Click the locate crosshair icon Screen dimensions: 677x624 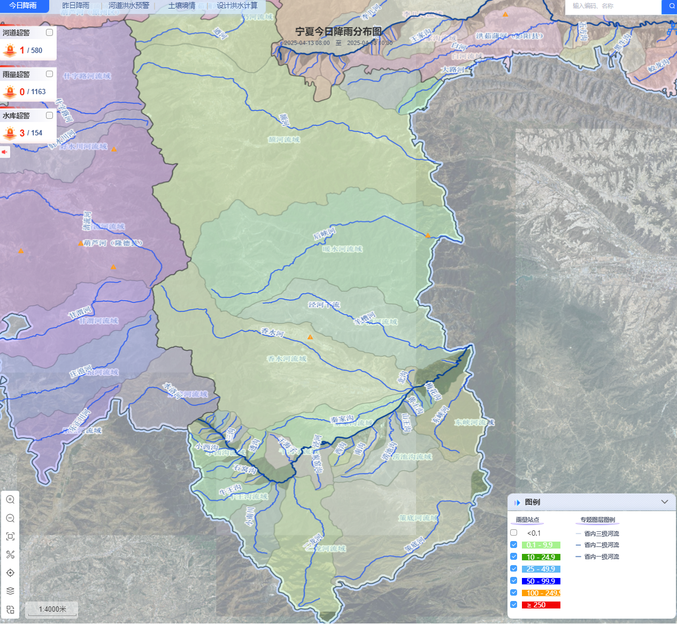click(10, 573)
